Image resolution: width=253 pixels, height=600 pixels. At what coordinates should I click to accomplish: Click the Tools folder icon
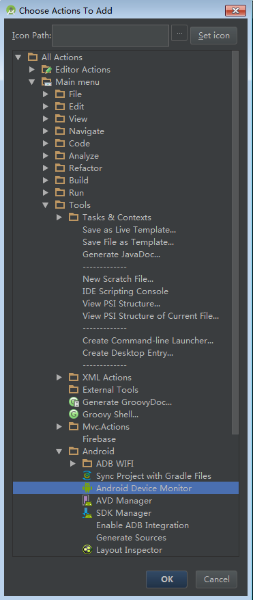(x=60, y=205)
